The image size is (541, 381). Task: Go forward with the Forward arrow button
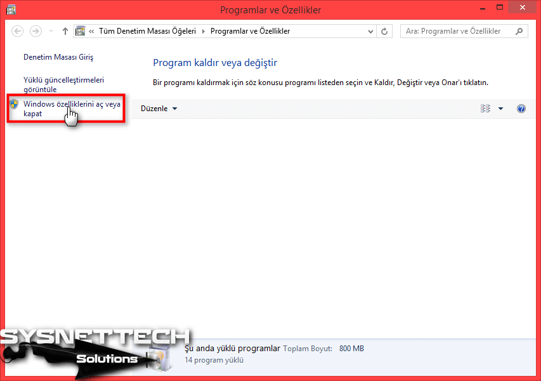36,31
